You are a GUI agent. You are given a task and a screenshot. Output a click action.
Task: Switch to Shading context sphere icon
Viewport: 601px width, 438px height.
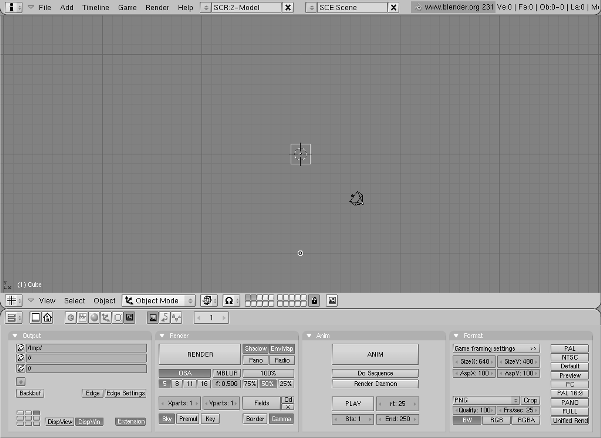pos(94,318)
